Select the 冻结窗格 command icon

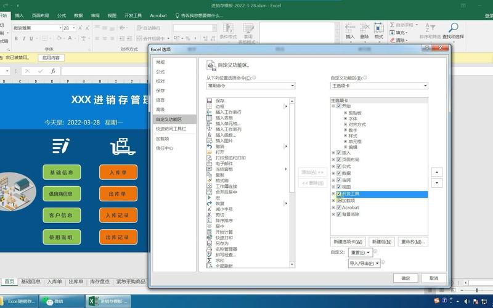209,169
